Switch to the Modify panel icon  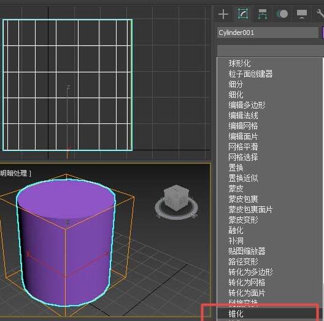click(x=243, y=14)
